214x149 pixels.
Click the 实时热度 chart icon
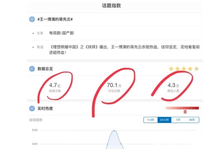click(32, 109)
